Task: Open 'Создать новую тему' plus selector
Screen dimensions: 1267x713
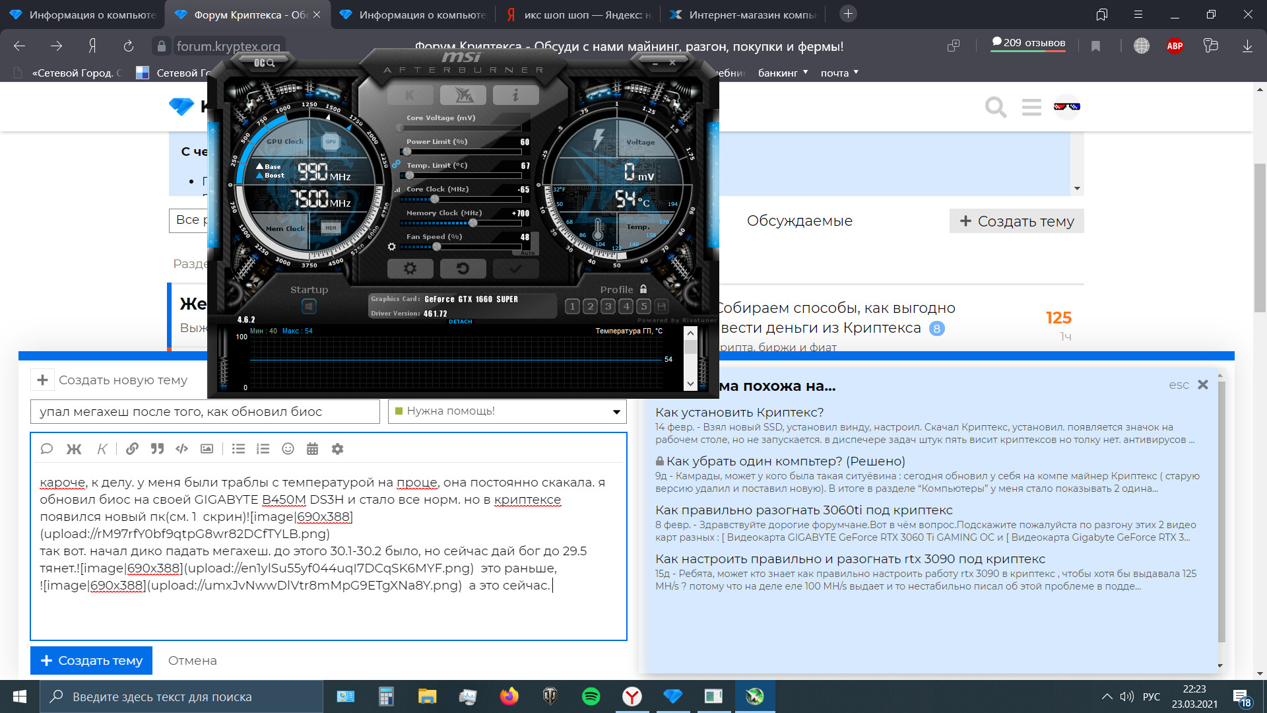Action: (42, 380)
